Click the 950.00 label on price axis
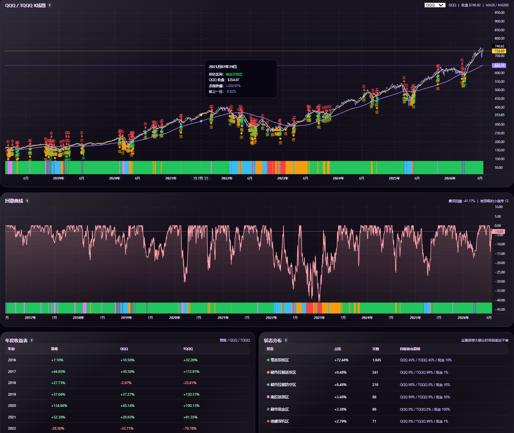This screenshot has width=514, height=433. (x=499, y=13)
